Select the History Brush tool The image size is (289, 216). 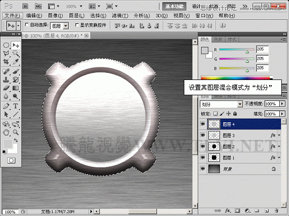click(x=16, y=79)
